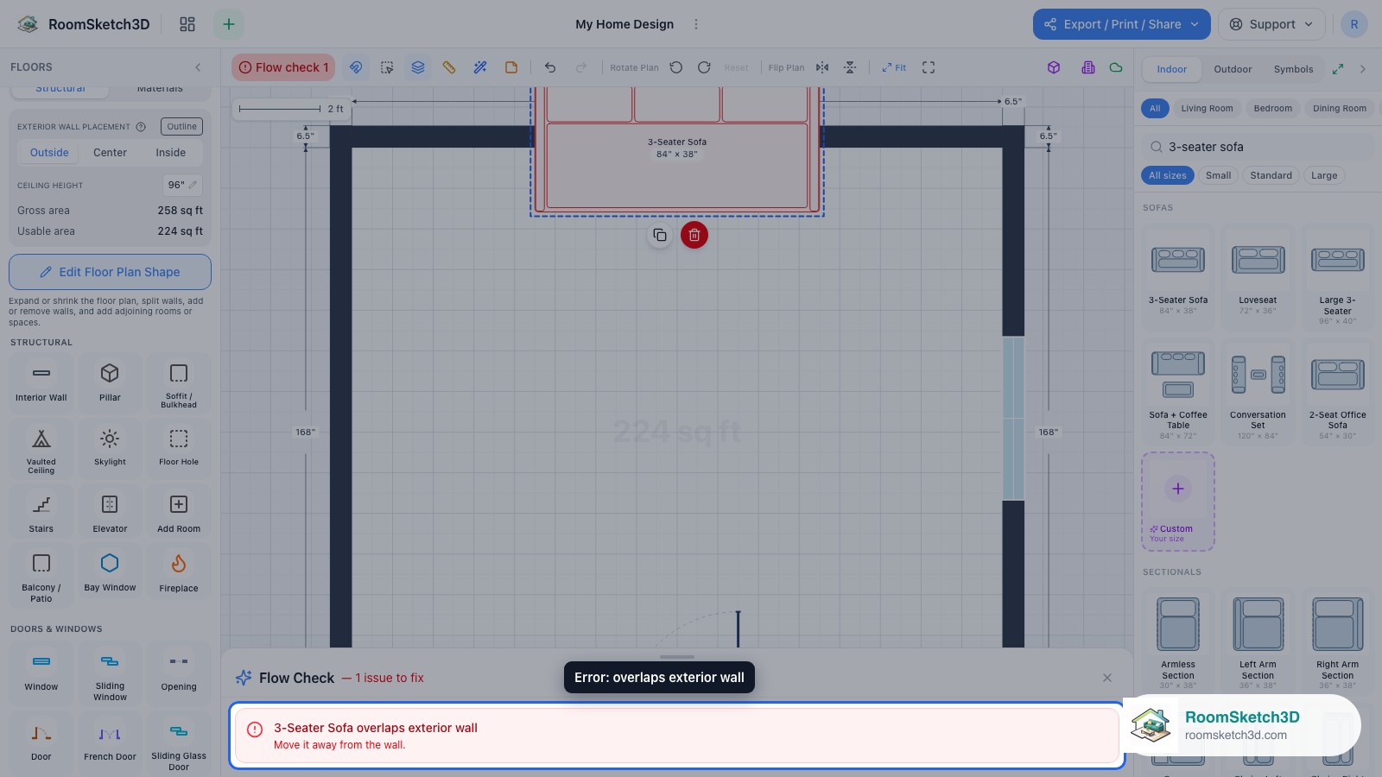Close the Flow Check panel
Image resolution: width=1382 pixels, height=777 pixels.
click(1107, 678)
